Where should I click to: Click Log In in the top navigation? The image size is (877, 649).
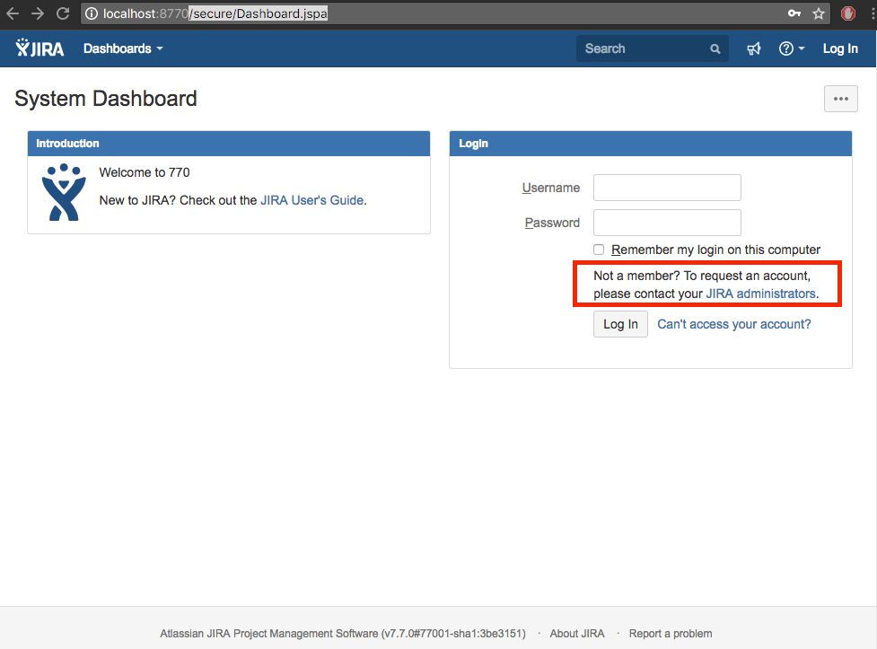[x=840, y=48]
